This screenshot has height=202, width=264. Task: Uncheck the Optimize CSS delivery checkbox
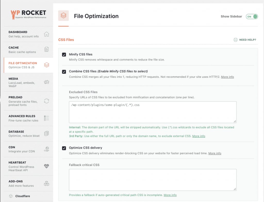tap(64, 148)
